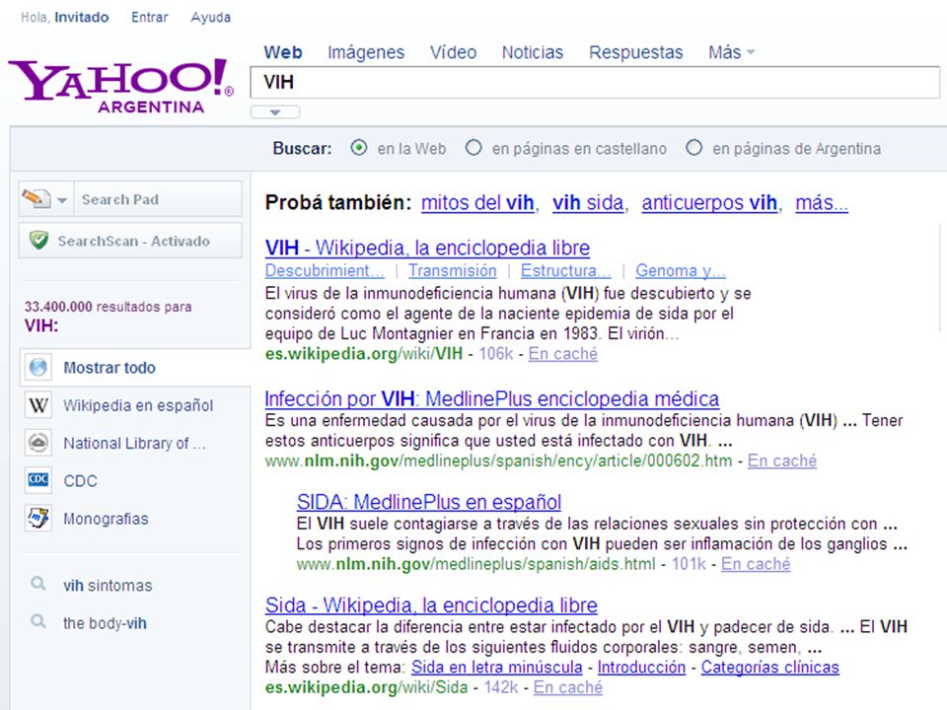Open En caché for MedlinePlus article 000602
Image resolution: width=947 pixels, height=710 pixels.
click(782, 461)
